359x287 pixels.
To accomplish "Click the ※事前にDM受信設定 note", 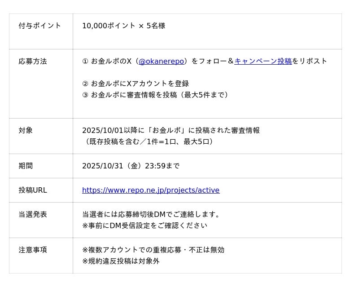I will [x=144, y=225].
